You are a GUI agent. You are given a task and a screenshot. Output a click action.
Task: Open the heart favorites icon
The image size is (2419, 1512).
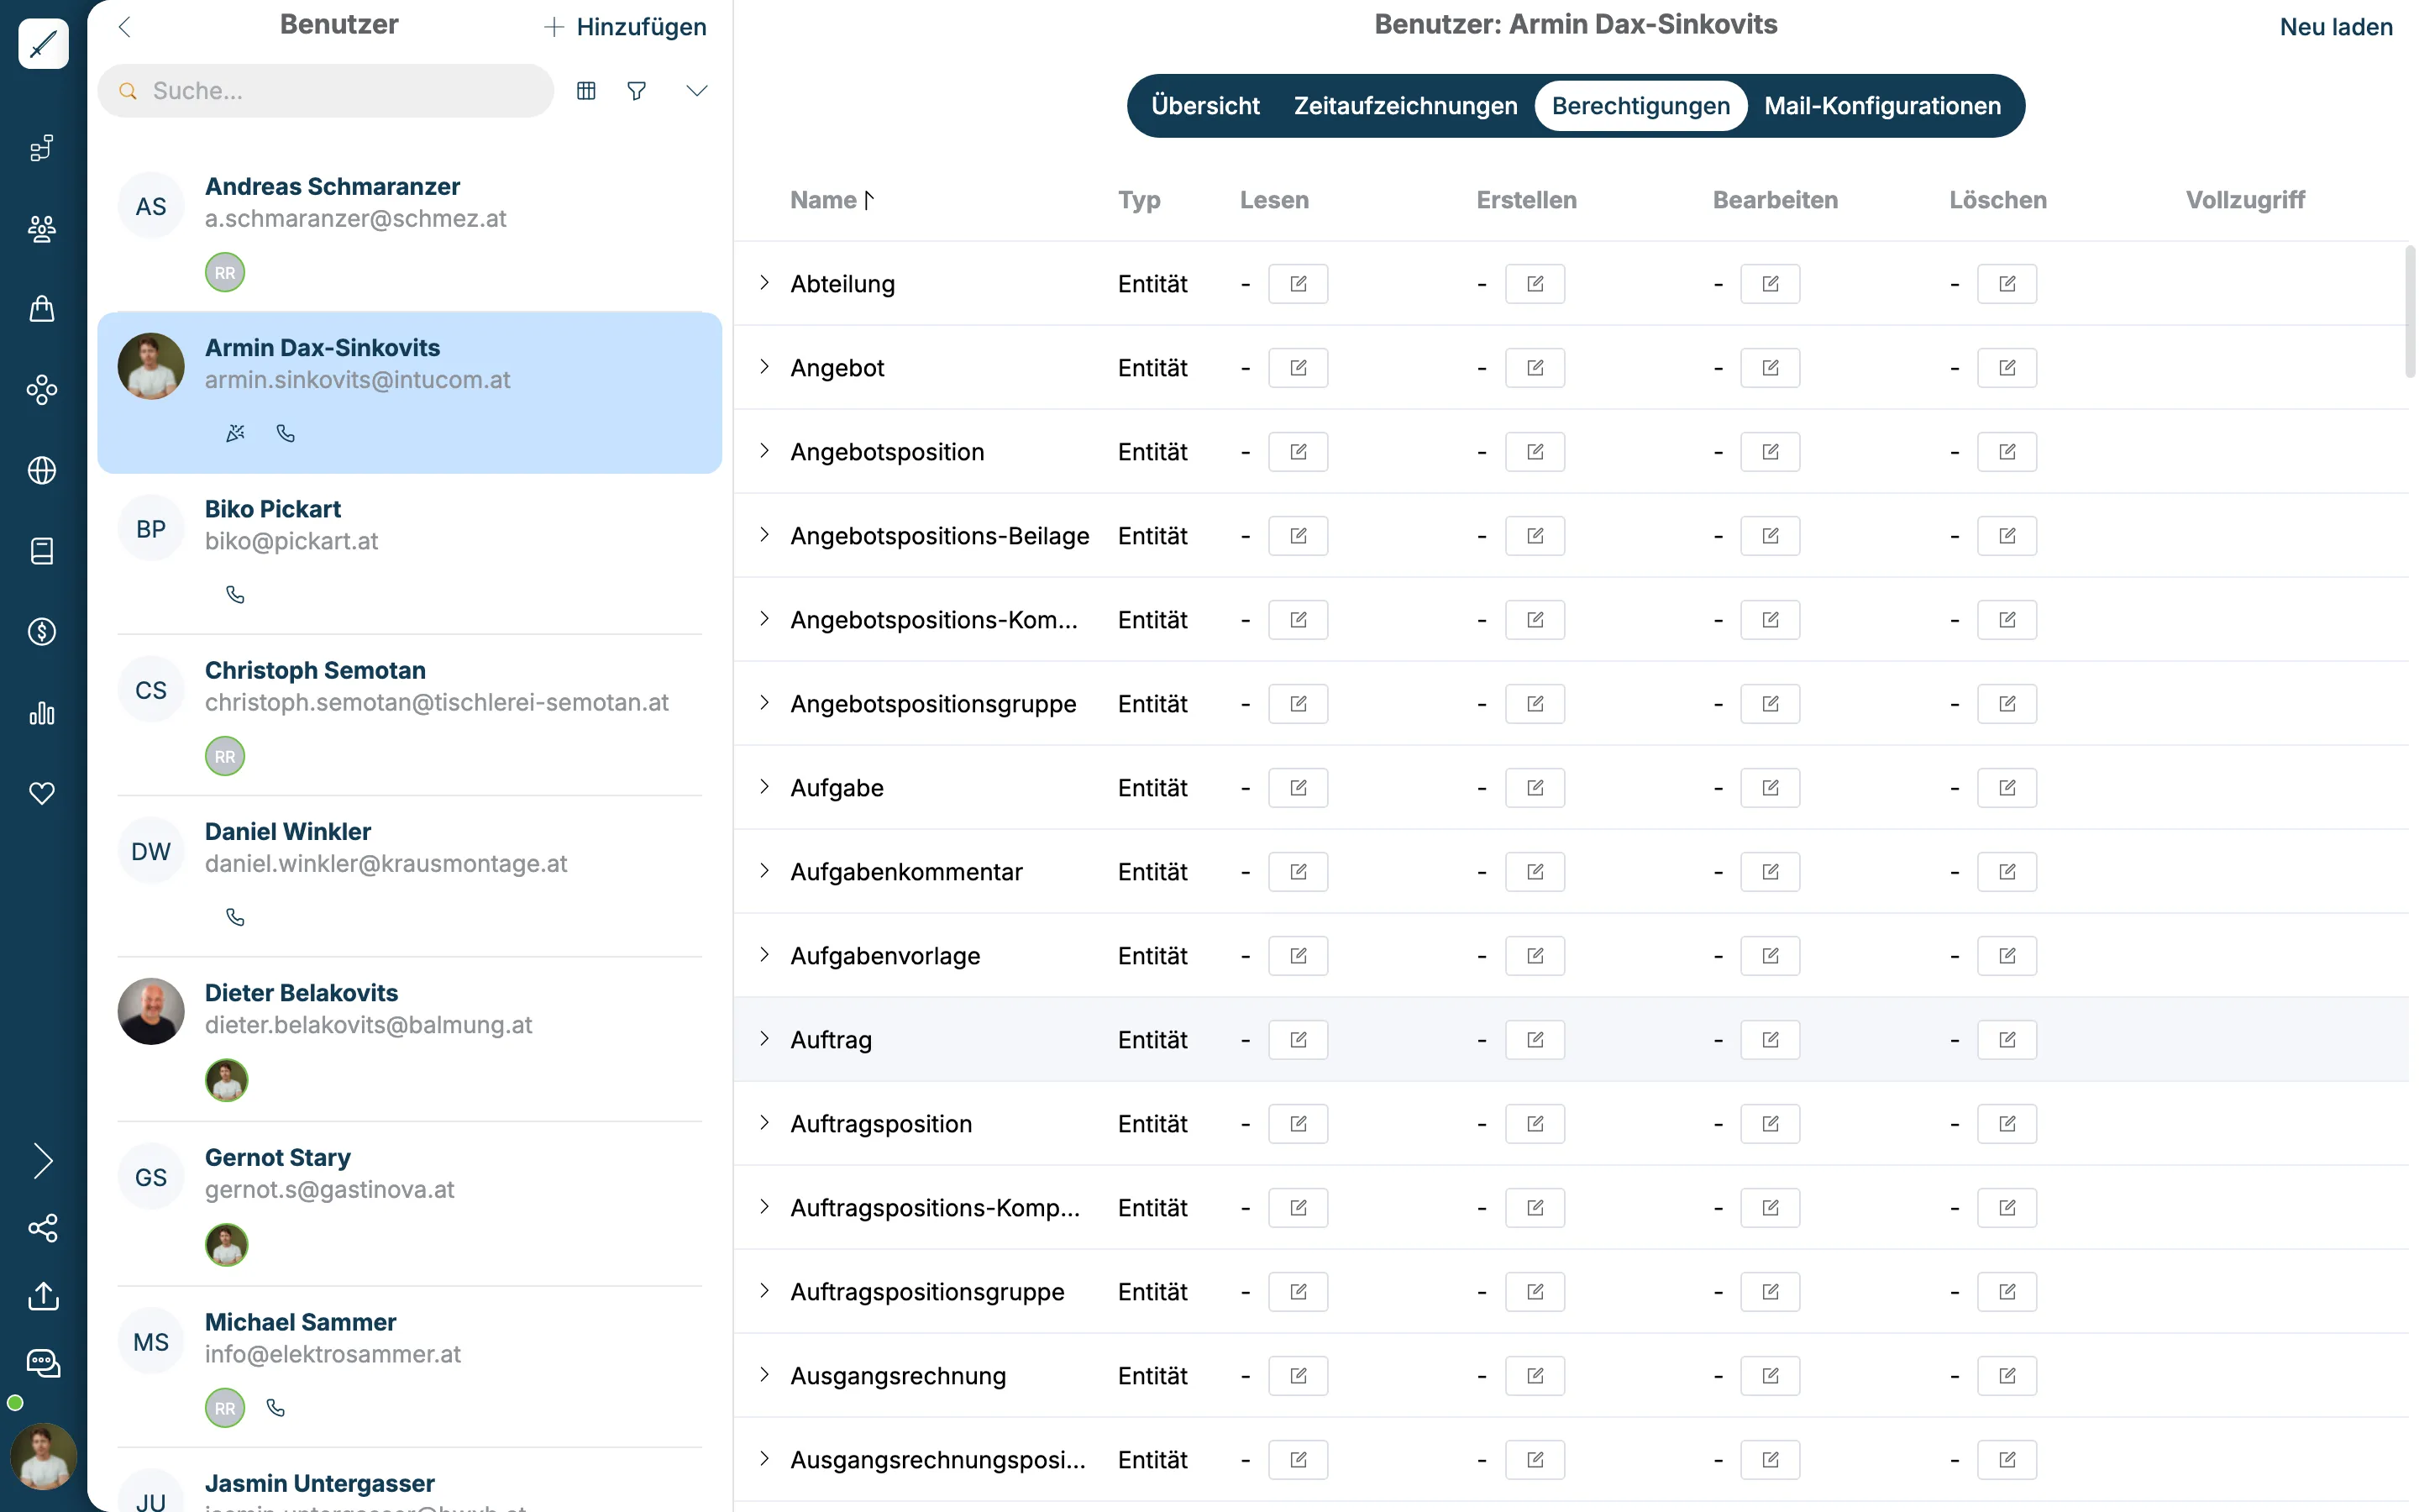pos(42,793)
